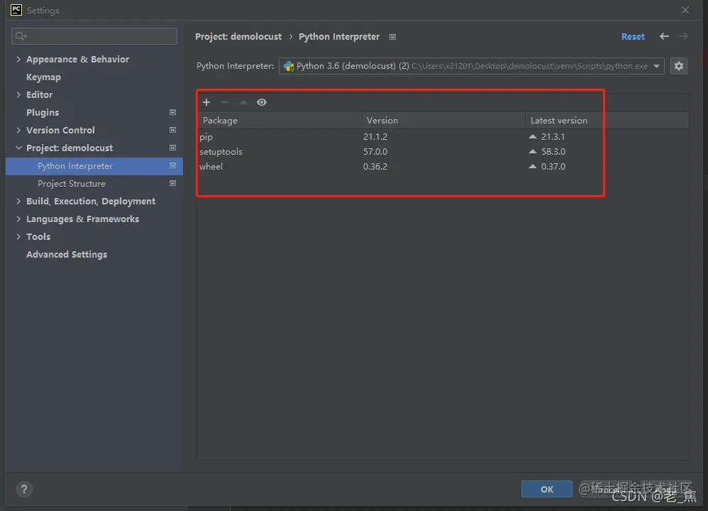708x511 pixels.
Task: Select the pip package row
Action: point(443,136)
